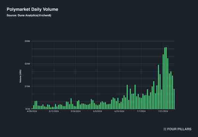Screen dimensions: 198x137
Task: Click the Polymarket Daily Volume title
Action: tap(32, 9)
